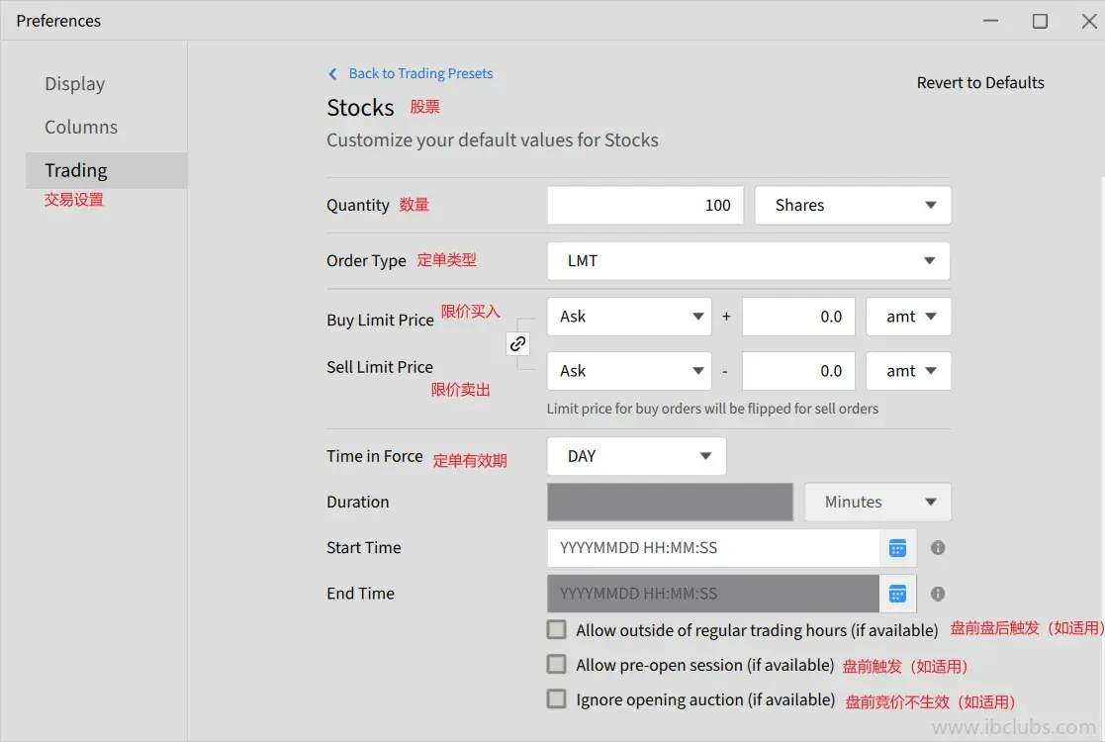The image size is (1105, 742).
Task: Go Back to Trading Presets
Action: click(420, 74)
